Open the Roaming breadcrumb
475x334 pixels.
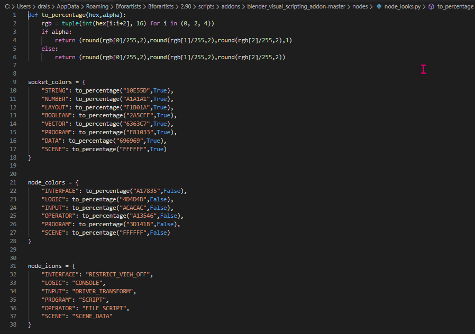tap(97, 6)
